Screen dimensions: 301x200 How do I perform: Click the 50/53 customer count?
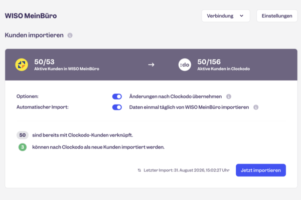click(x=44, y=62)
